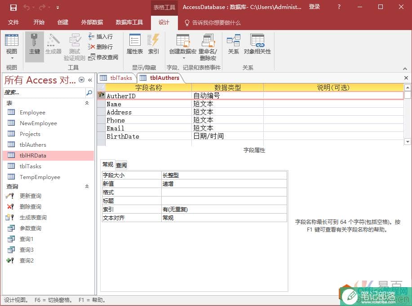This screenshot has width=412, height=306.
Task: Click the 告诉我你想要做什么 search box
Action: [213, 22]
